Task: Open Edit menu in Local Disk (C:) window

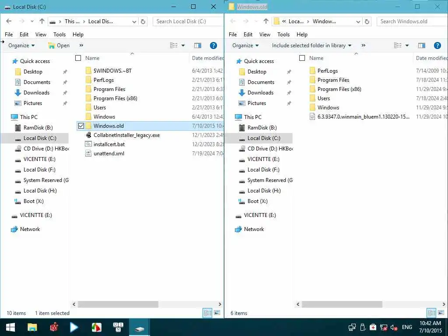Action: pyautogui.click(x=24, y=35)
